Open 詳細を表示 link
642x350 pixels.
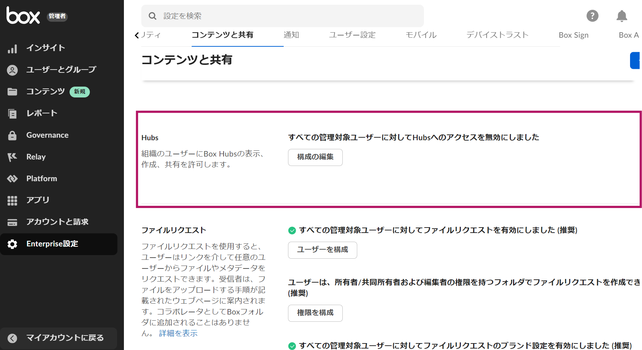[178, 333]
